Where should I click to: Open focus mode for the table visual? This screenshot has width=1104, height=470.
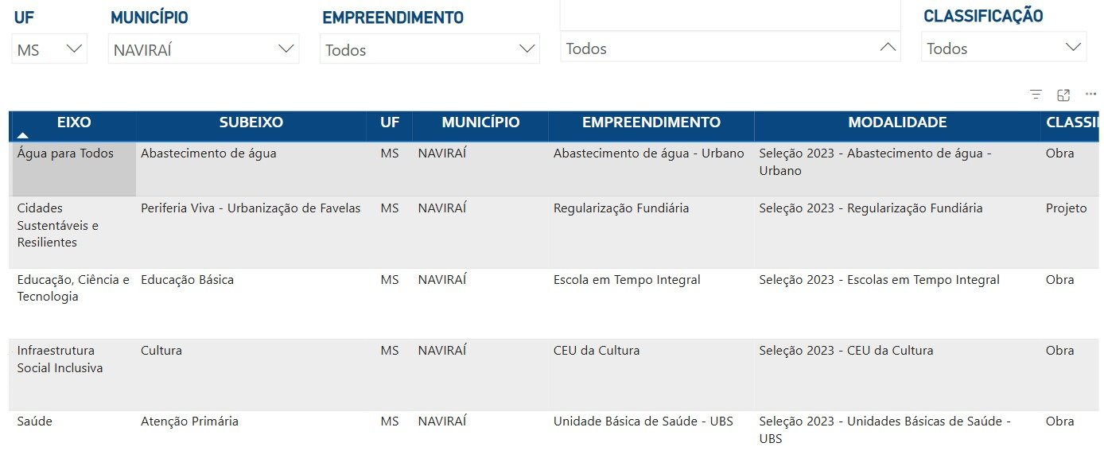(1063, 95)
